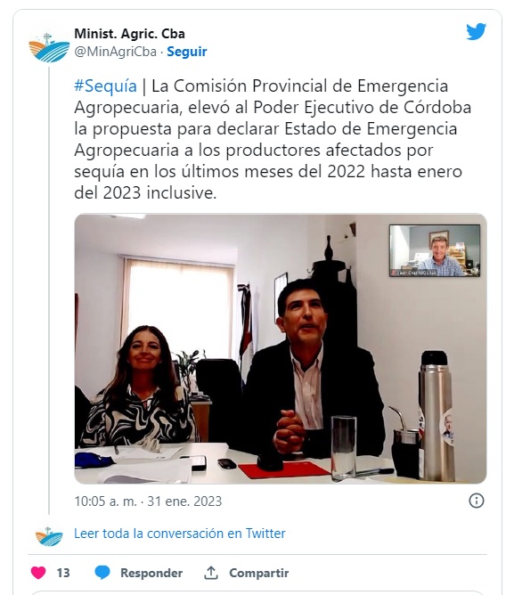This screenshot has height=595, width=514.
Task: Click the tweet text about Emergencia Agropecuaria
Action: coord(273,139)
